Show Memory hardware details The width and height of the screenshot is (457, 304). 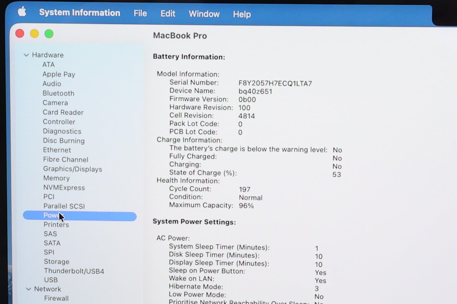[56, 178]
